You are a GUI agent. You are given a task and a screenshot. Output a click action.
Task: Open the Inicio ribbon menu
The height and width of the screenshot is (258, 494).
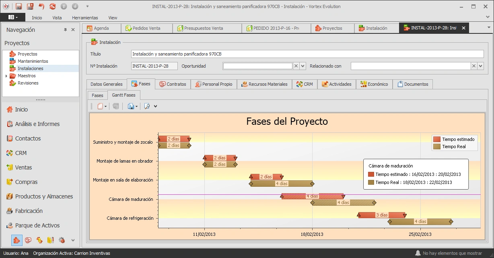[37, 18]
